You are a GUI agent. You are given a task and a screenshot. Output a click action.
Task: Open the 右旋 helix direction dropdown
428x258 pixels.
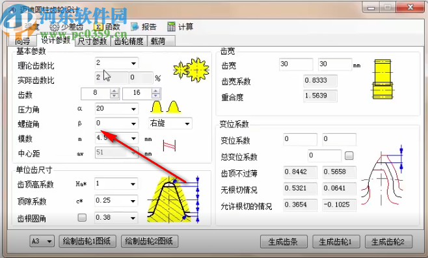point(187,124)
